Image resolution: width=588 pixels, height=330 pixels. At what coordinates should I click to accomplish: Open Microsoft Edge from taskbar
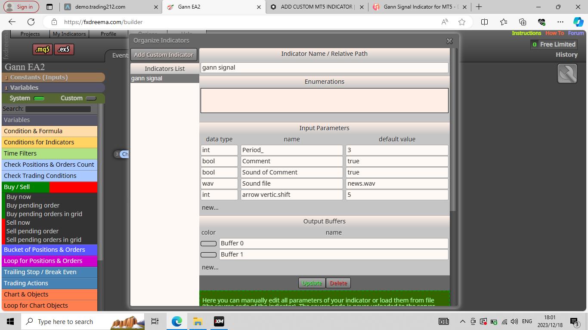(x=177, y=321)
